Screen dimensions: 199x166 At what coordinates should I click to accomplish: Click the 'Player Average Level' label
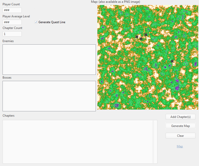[16, 16]
